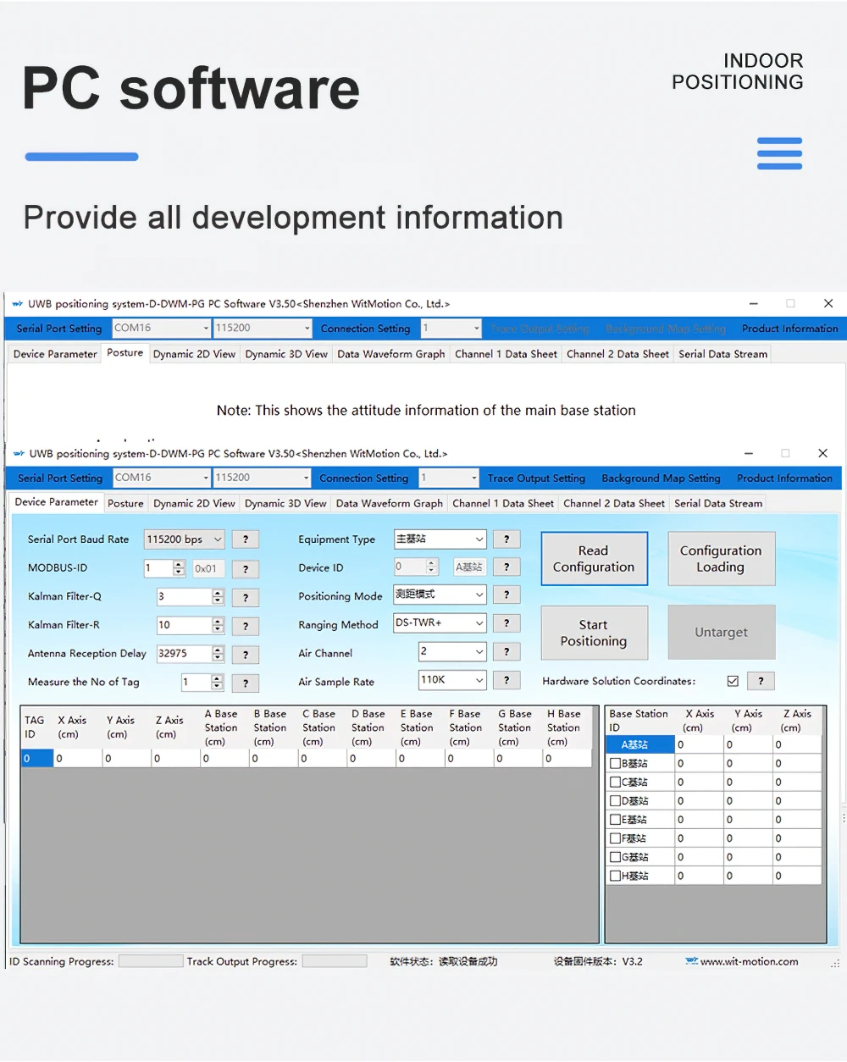Switch to Device Parameter tab in front window

pyautogui.click(x=56, y=502)
